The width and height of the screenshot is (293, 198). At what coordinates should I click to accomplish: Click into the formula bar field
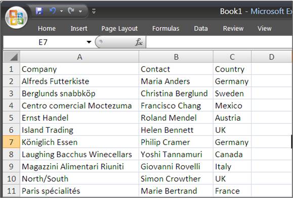coord(219,42)
